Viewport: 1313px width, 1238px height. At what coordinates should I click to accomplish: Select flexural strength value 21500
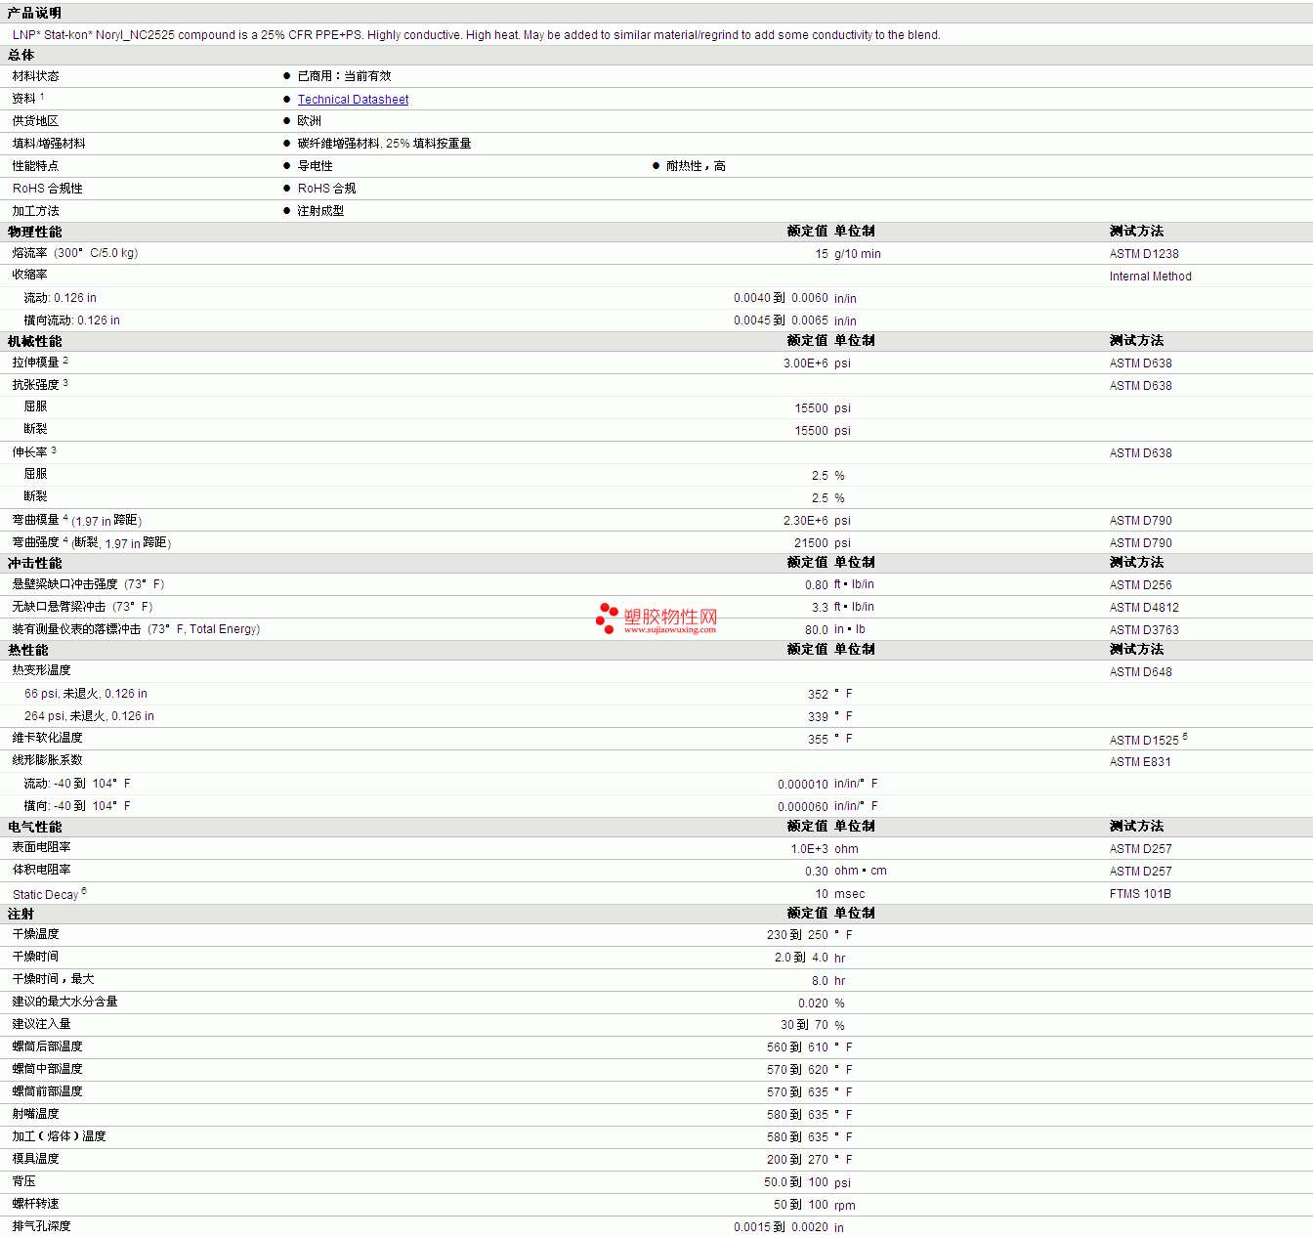point(811,543)
